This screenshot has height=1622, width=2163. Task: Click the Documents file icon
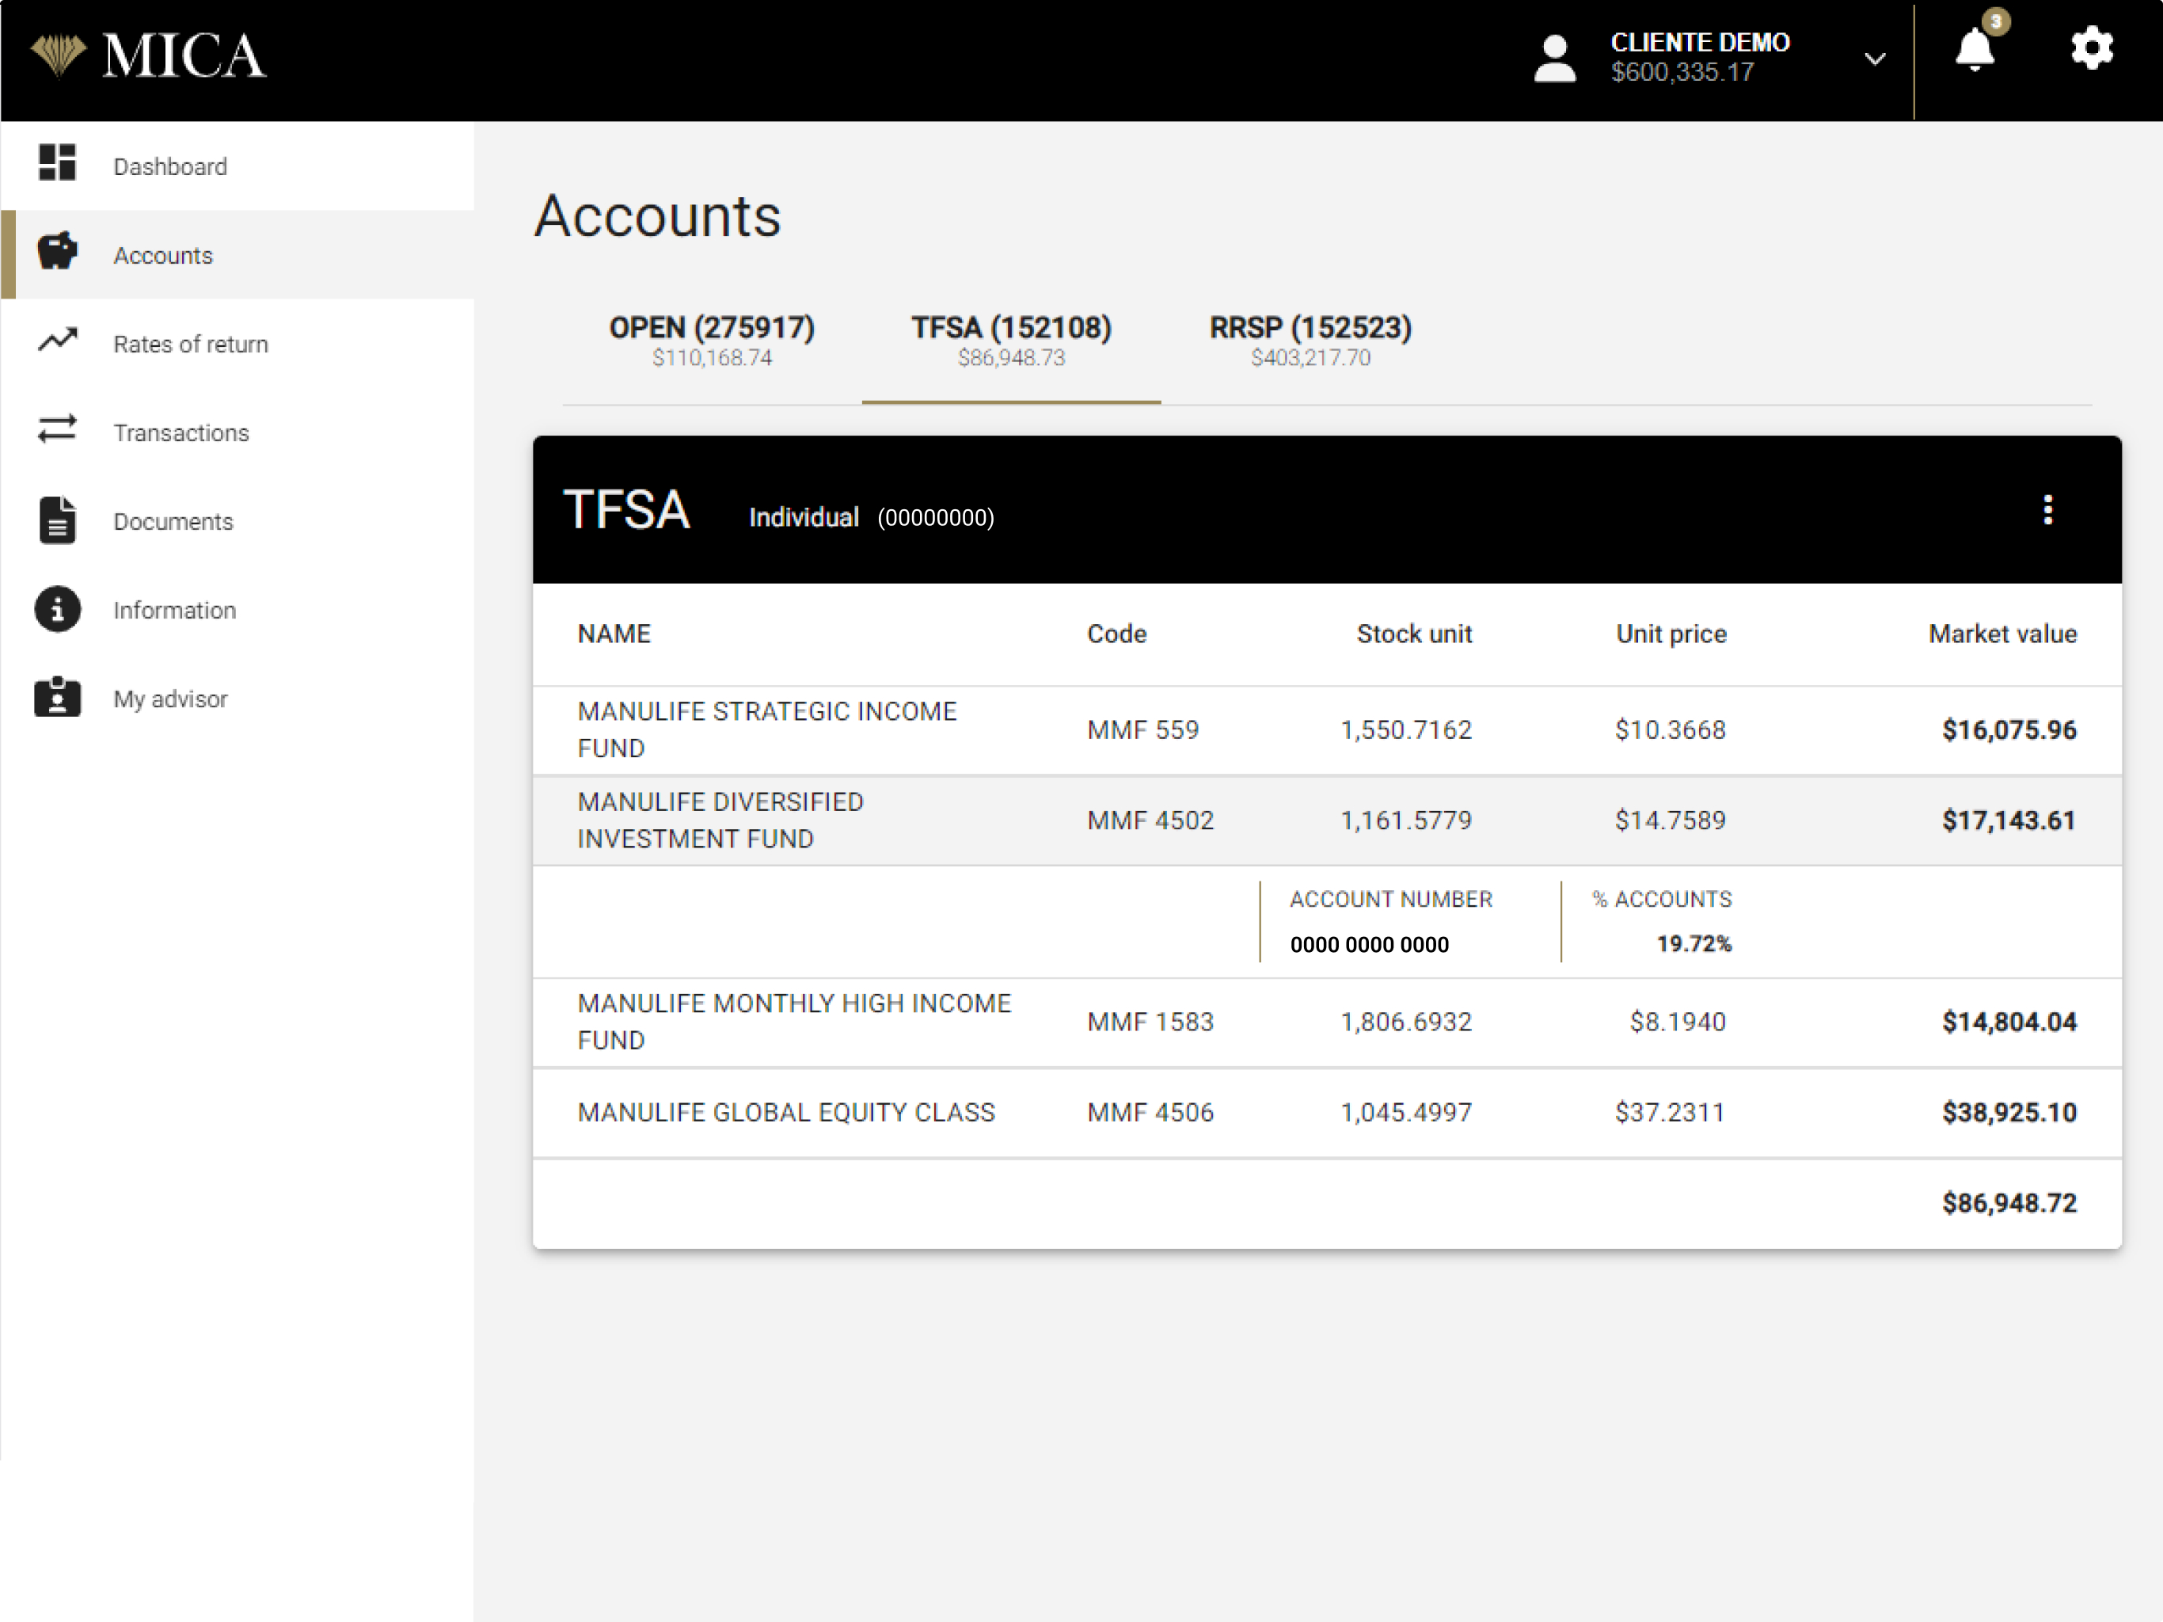click(x=58, y=520)
